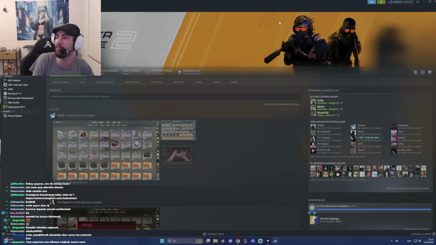The width and height of the screenshot is (436, 245).
Task: Click the taskbar search box
Action: (185, 241)
